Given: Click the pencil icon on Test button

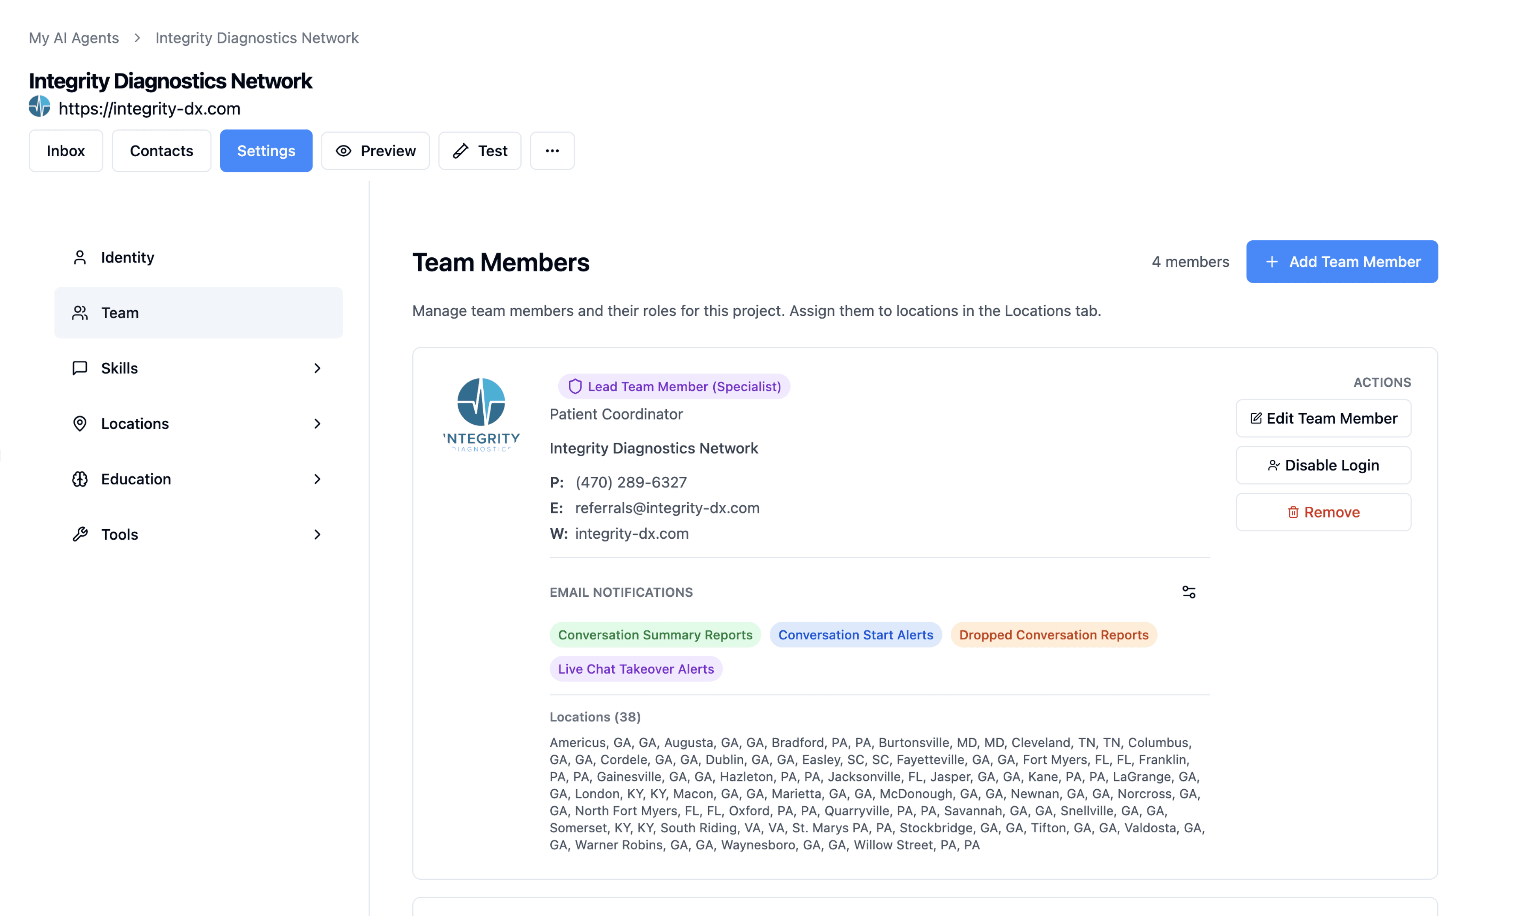Looking at the screenshot, I should [460, 151].
